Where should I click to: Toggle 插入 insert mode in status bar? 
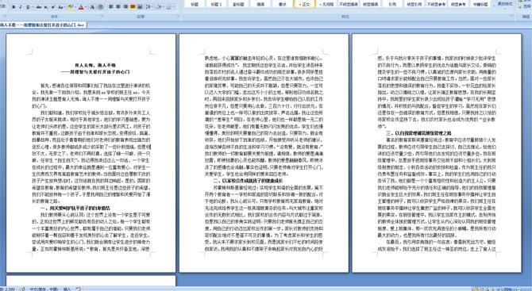[67, 289]
